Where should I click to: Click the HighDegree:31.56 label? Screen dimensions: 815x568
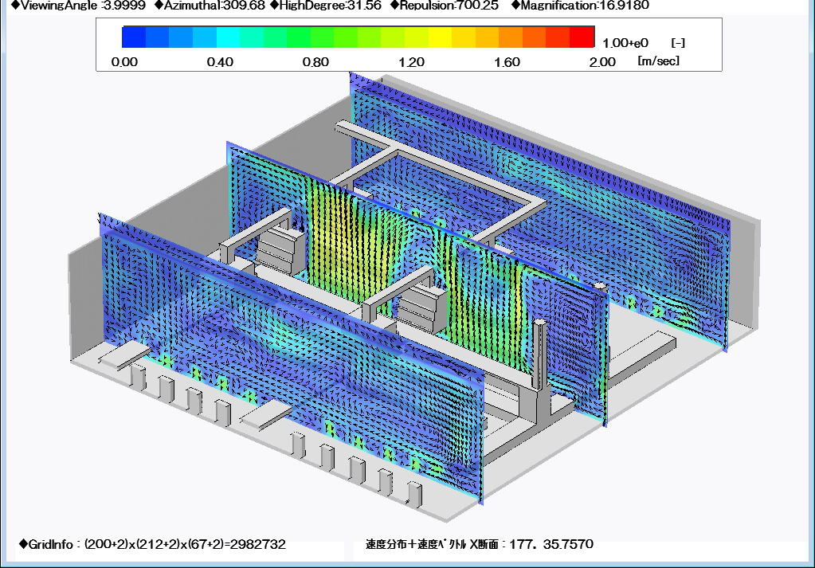coord(326,6)
